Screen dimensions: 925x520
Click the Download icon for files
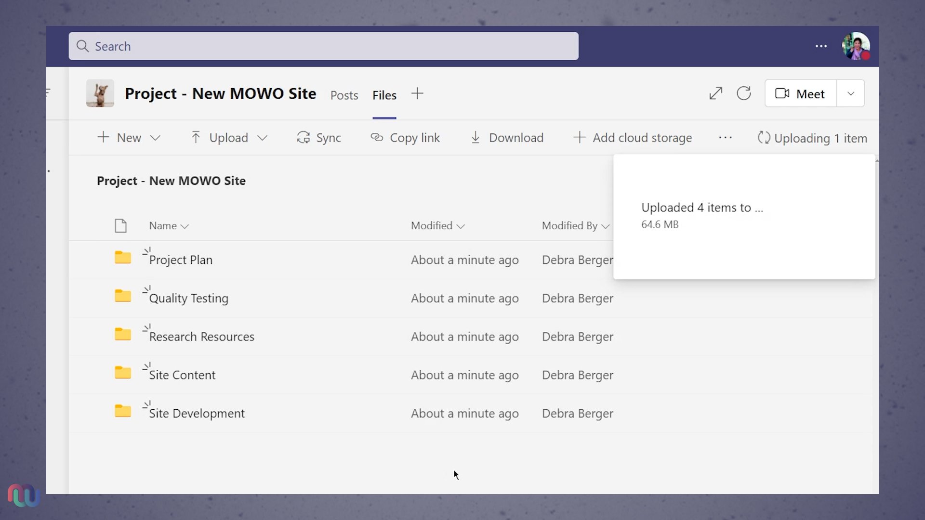click(x=476, y=137)
